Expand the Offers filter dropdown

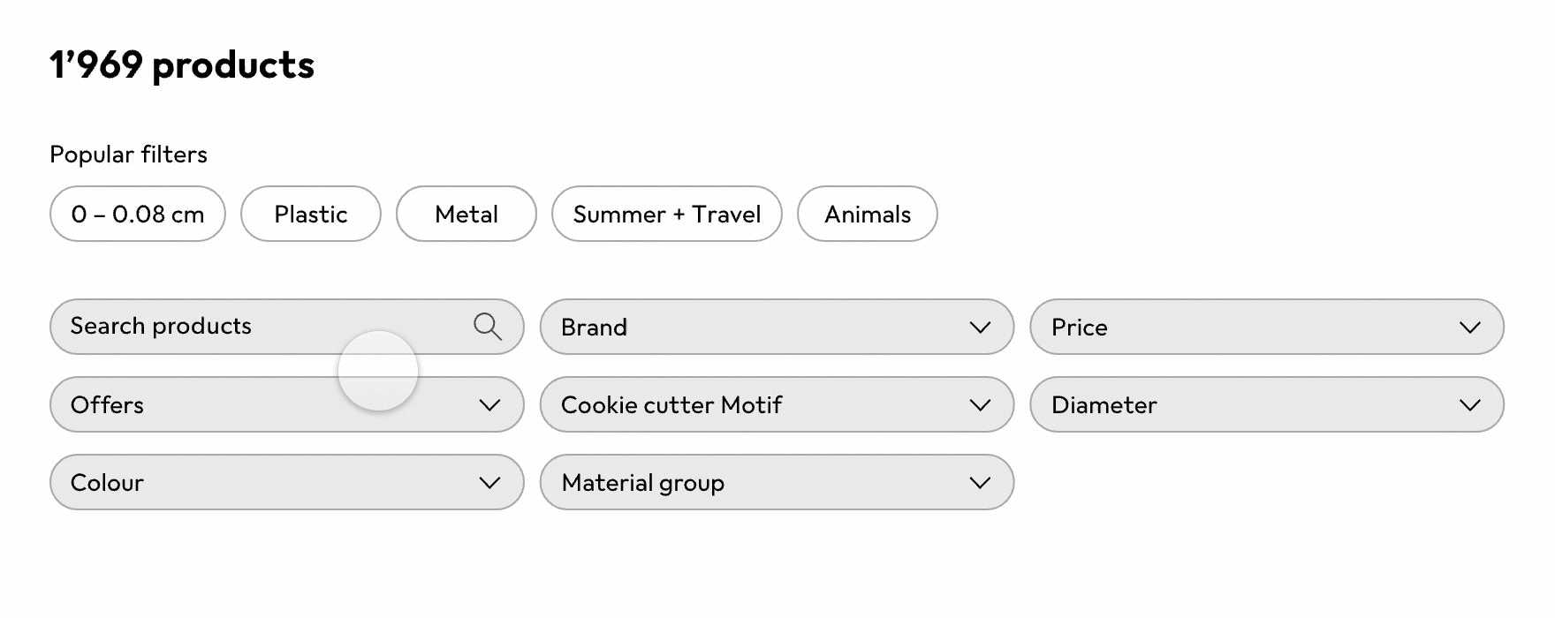221,405
